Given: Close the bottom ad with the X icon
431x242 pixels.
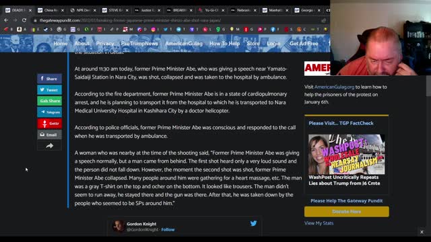Looking at the screenshot, I should click(422, 232).
